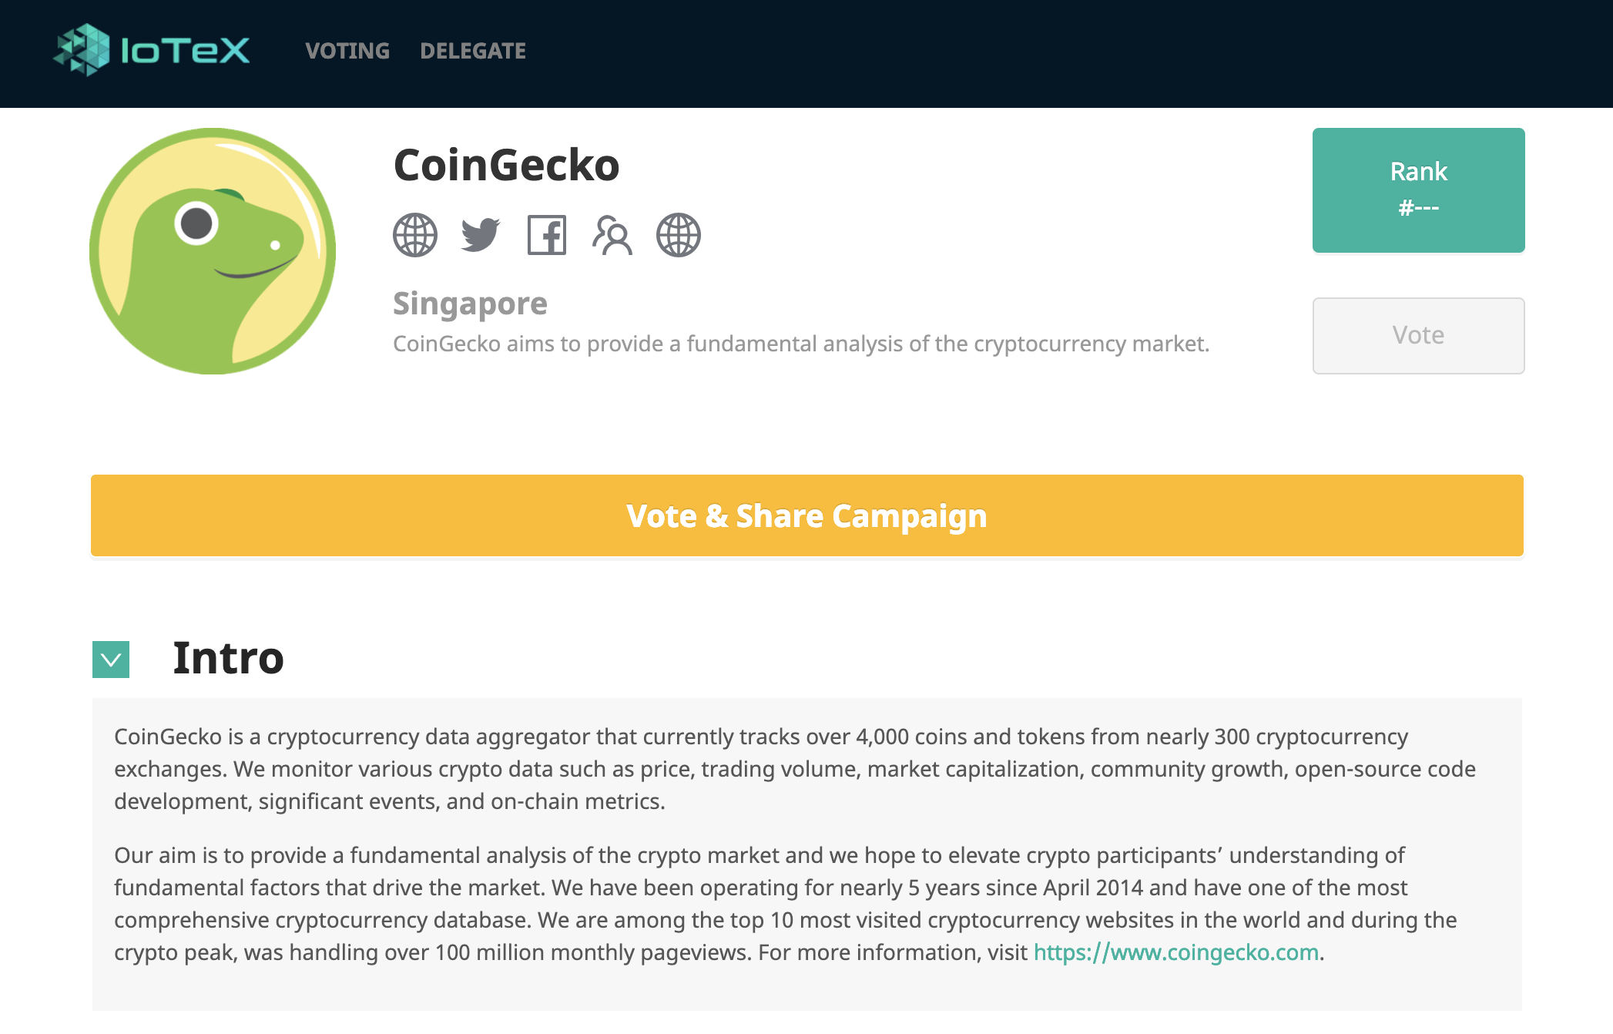The width and height of the screenshot is (1613, 1034).
Task: Click the Intro section heading
Action: (228, 658)
